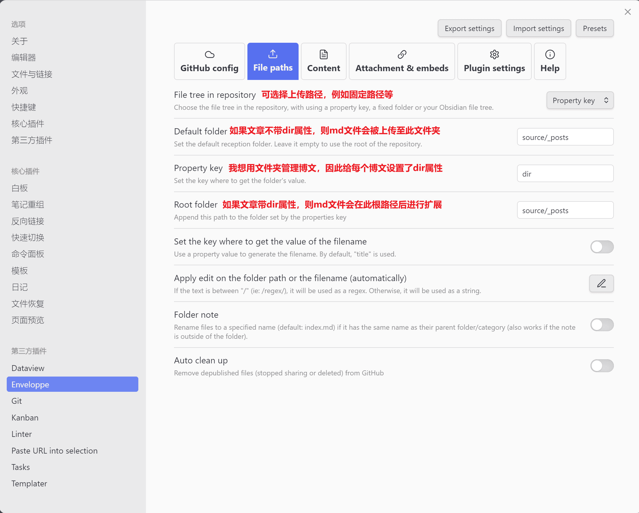Viewport: 639px width, 513px height.
Task: Open the Dataview plugin settings
Action: [28, 368]
